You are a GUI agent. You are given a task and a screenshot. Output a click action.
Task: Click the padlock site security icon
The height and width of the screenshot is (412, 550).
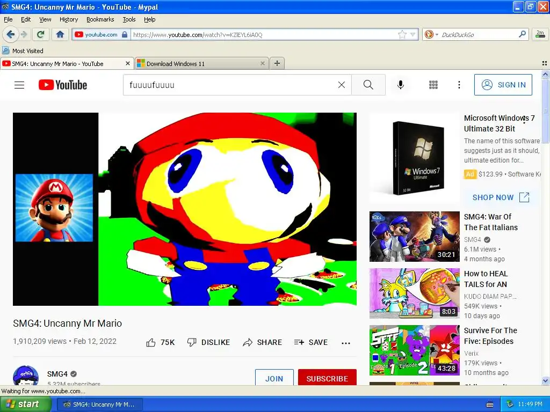(x=125, y=34)
